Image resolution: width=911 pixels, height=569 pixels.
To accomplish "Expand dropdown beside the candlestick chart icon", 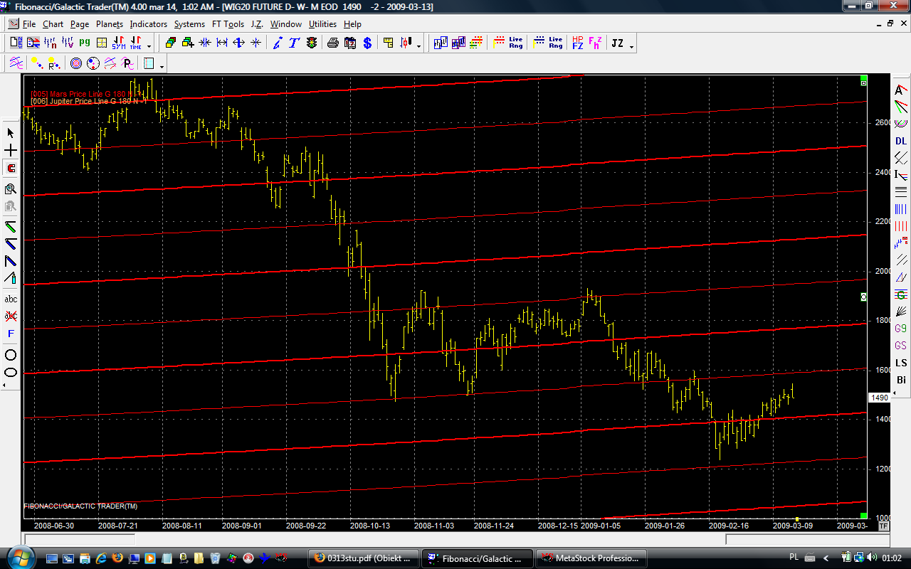I will tap(418, 46).
